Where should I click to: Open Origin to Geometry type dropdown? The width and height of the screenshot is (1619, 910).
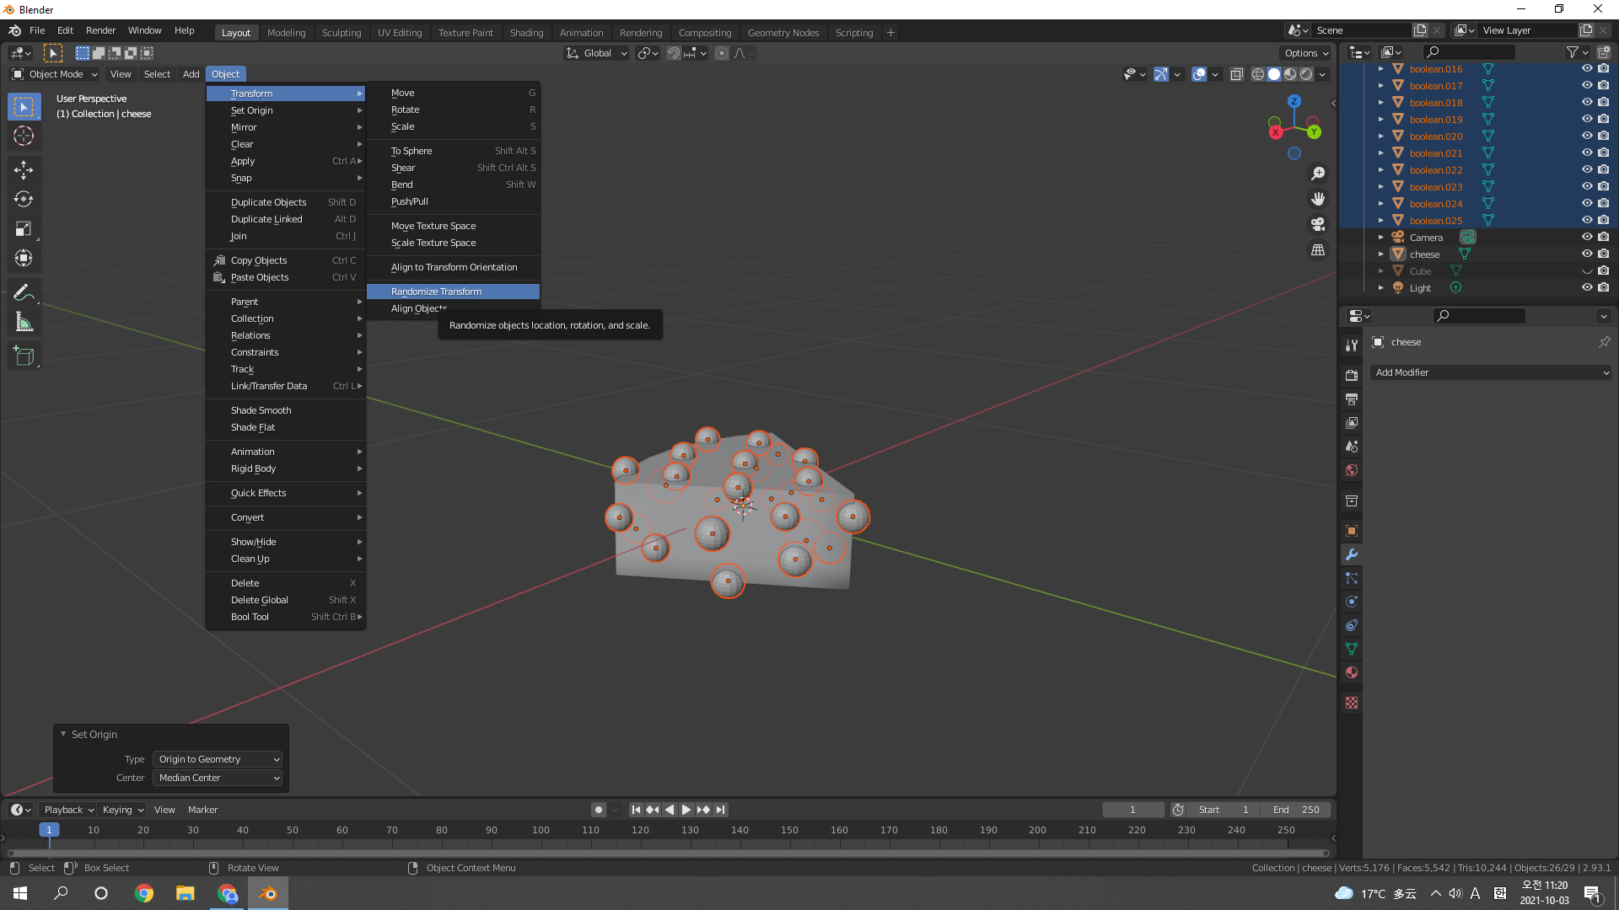(x=218, y=759)
